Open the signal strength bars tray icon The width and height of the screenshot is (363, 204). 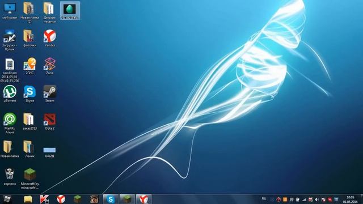[304, 199]
